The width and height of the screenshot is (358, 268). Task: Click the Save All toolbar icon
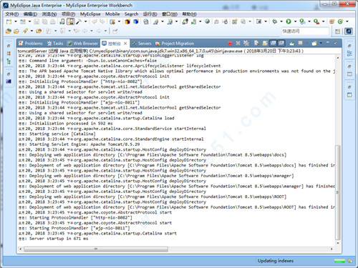point(44,21)
